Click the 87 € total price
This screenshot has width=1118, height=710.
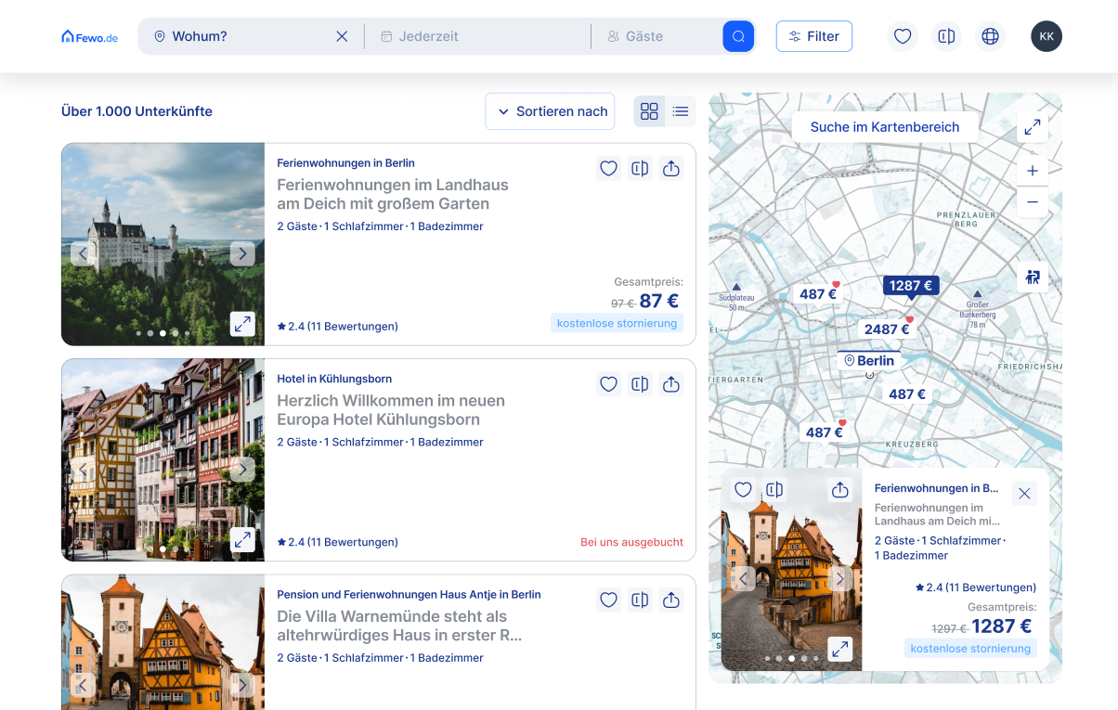(659, 301)
